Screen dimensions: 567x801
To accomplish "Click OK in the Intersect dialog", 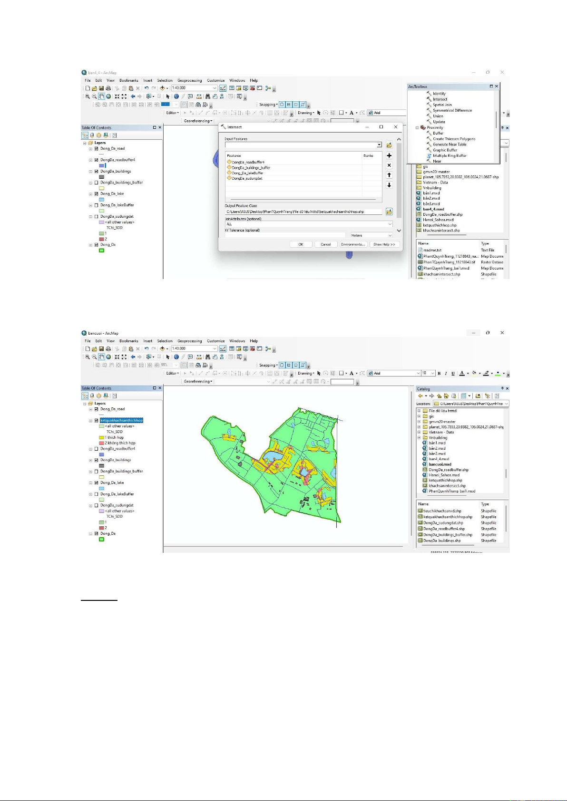I will click(x=300, y=244).
